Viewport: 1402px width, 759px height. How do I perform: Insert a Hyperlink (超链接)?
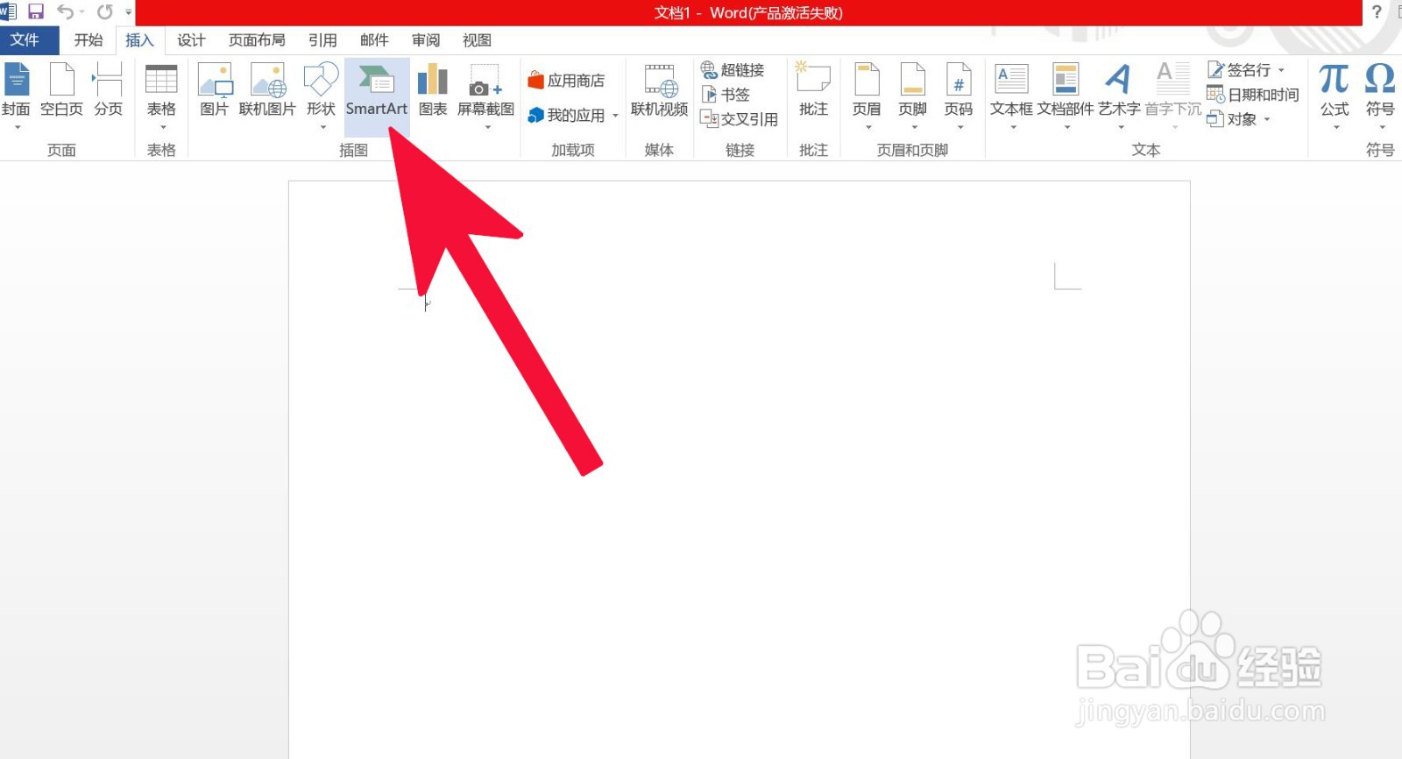[x=733, y=70]
